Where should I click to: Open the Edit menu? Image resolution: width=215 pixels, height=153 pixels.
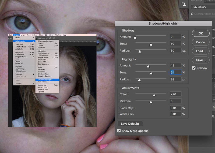click(x=10, y=35)
